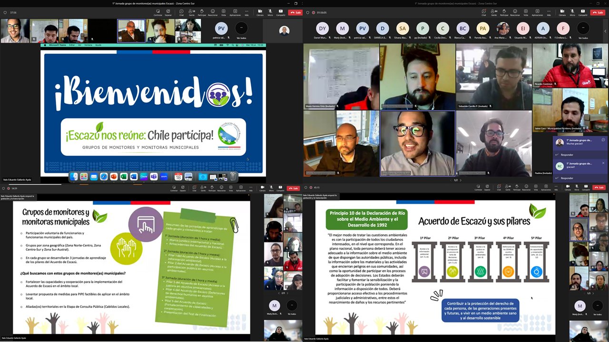Click Compartir share icon in the gallery-view window
The image size is (609, 342).
(x=583, y=12)
